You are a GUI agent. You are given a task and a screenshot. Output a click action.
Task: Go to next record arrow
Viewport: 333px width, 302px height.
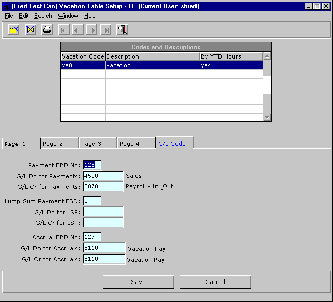click(92, 30)
